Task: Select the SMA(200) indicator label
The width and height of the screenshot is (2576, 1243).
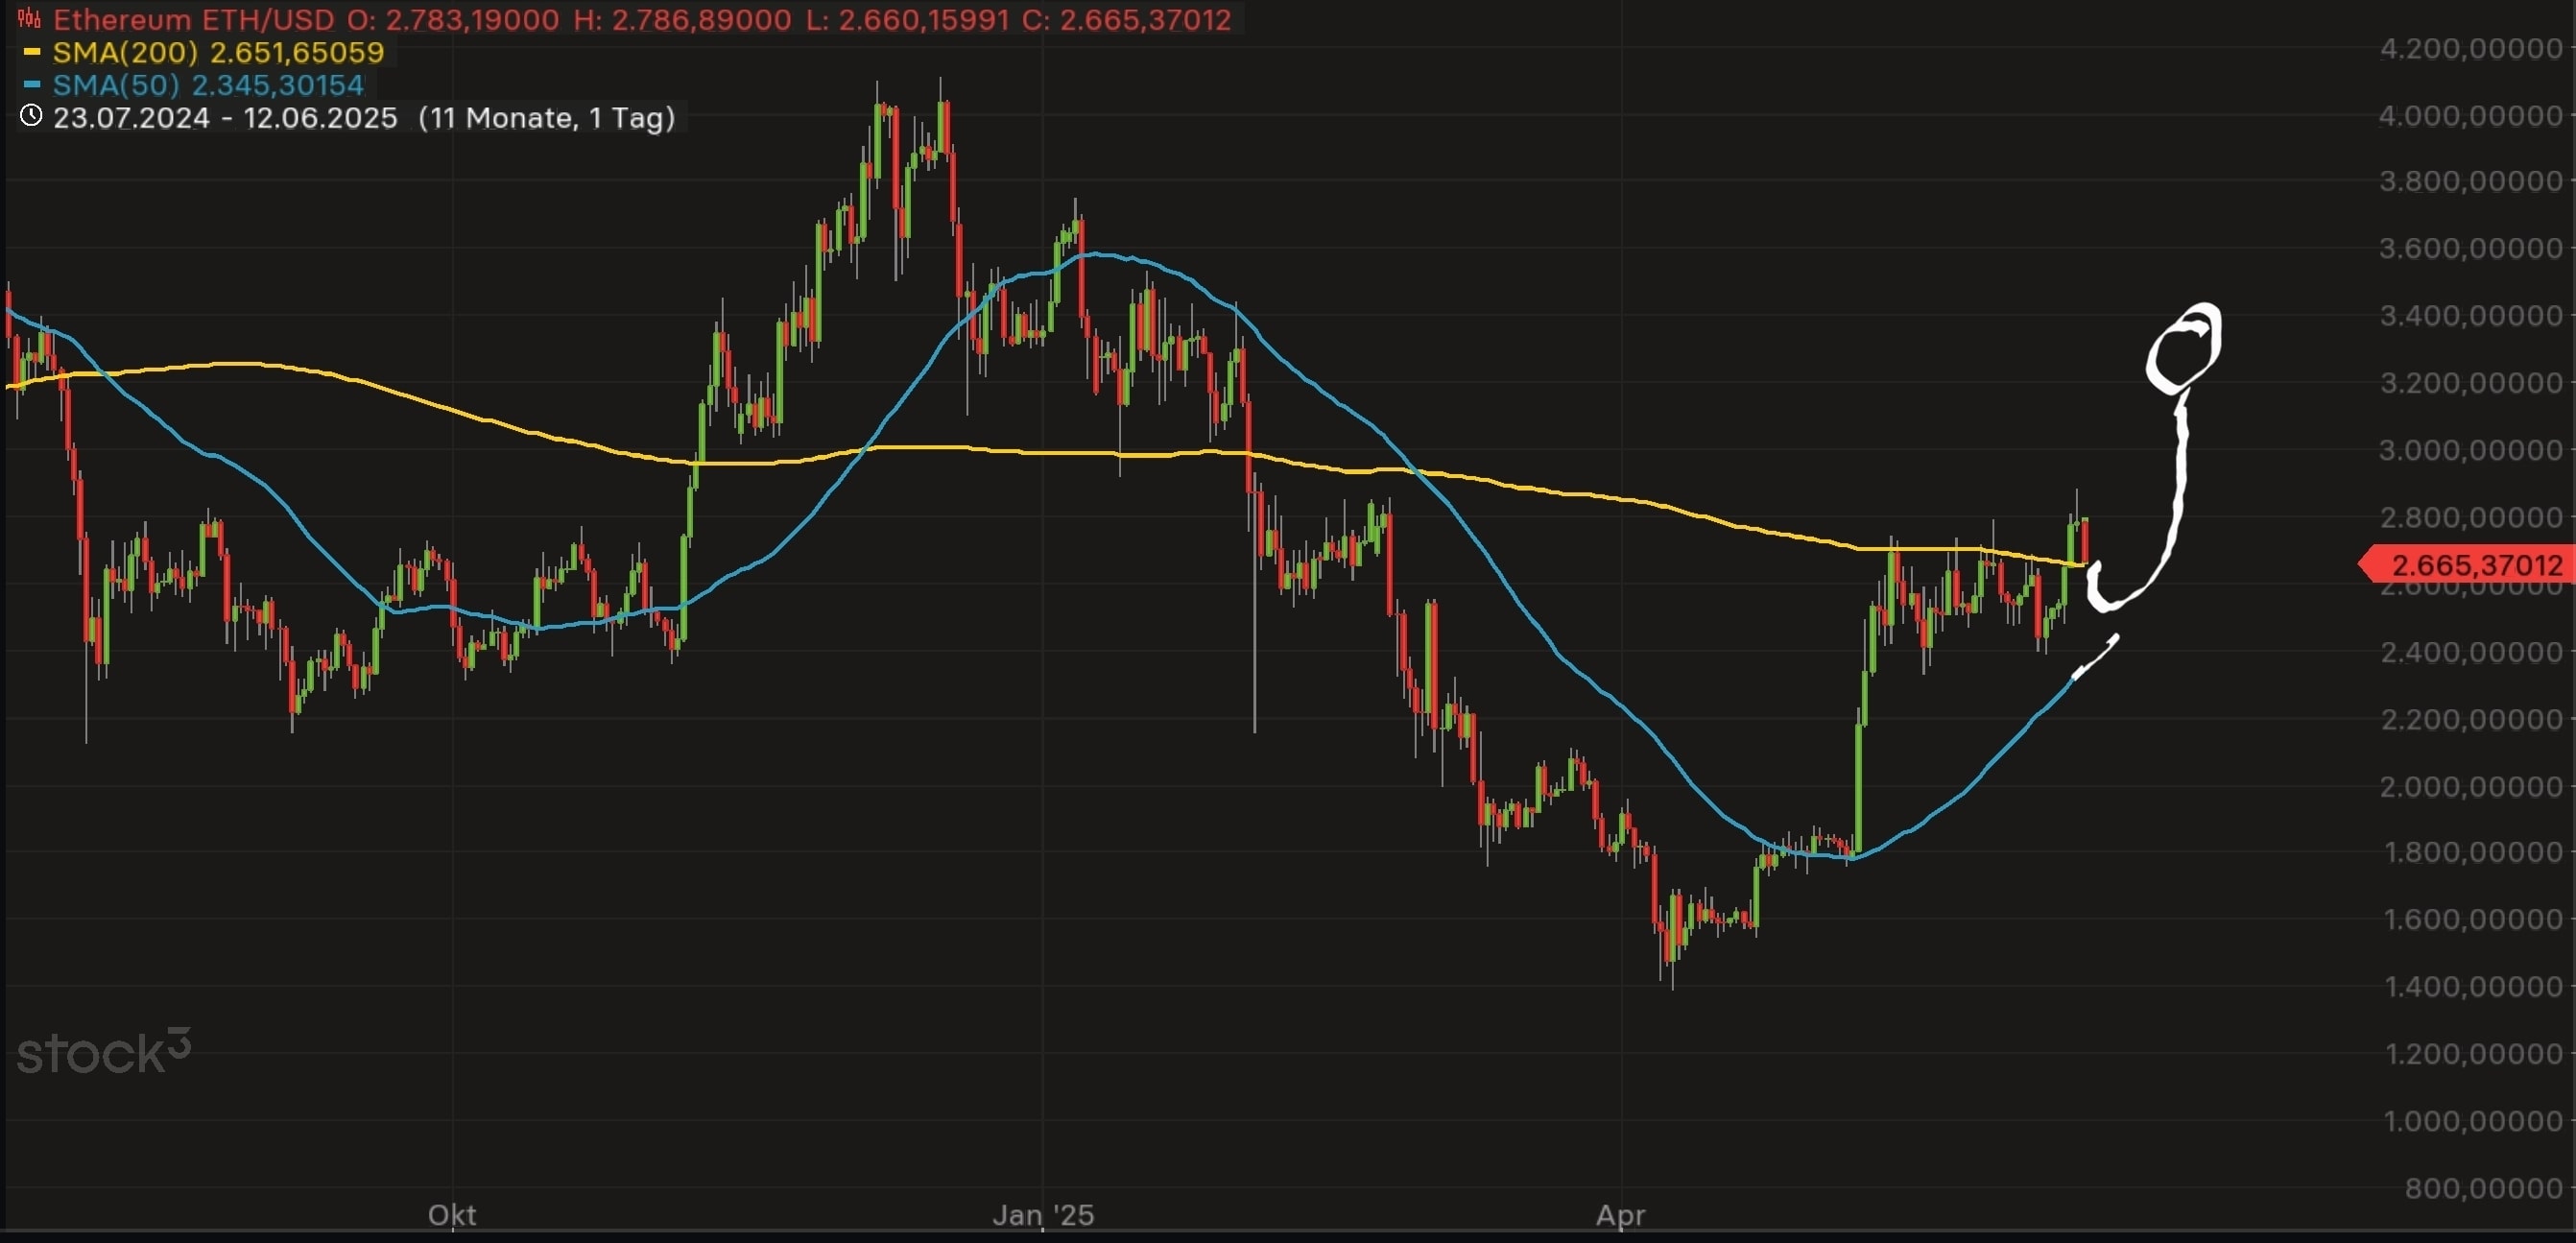Action: pos(125,52)
